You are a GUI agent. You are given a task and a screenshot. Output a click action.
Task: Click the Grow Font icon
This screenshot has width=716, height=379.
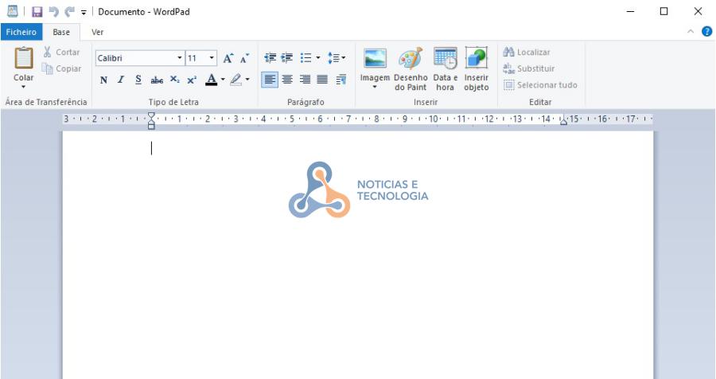pyautogui.click(x=228, y=58)
